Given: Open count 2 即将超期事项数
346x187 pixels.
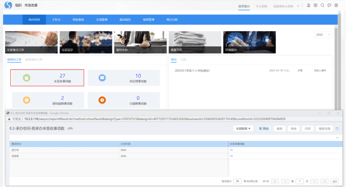Looking at the screenshot, I should (63, 98).
